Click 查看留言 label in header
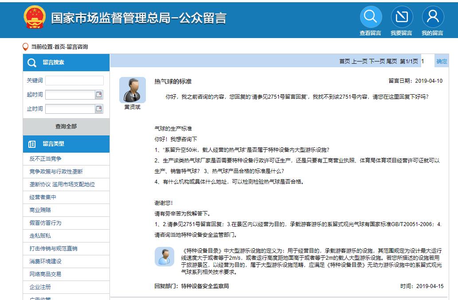Viewport: 458px width, 300px height. coord(370,33)
